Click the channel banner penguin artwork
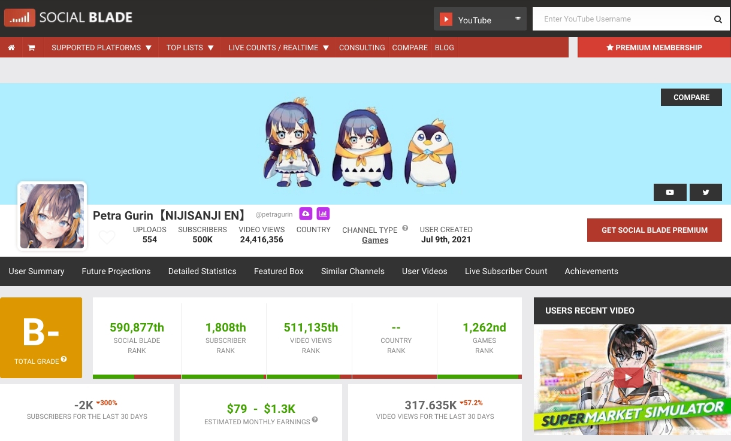The height and width of the screenshot is (441, 731). (360, 144)
